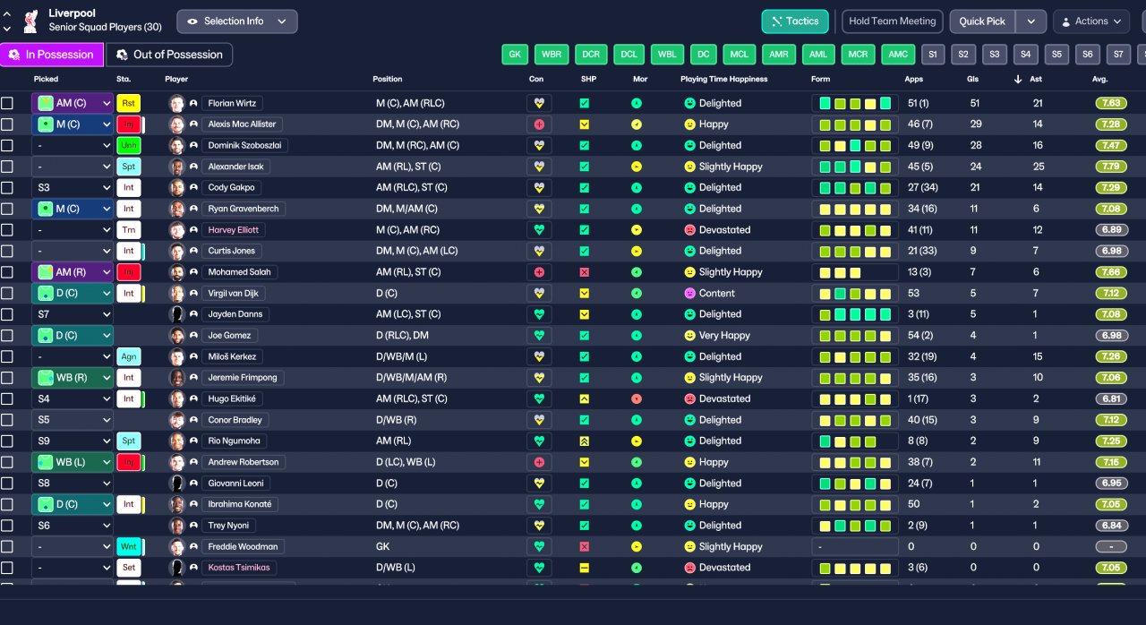
Task: Click Harvey Elliott's Tm status icon
Action: click(128, 230)
